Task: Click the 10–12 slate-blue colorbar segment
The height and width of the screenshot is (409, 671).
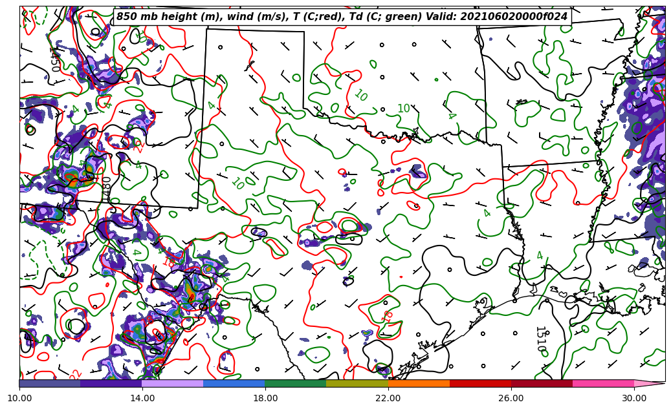Action: click(x=50, y=383)
